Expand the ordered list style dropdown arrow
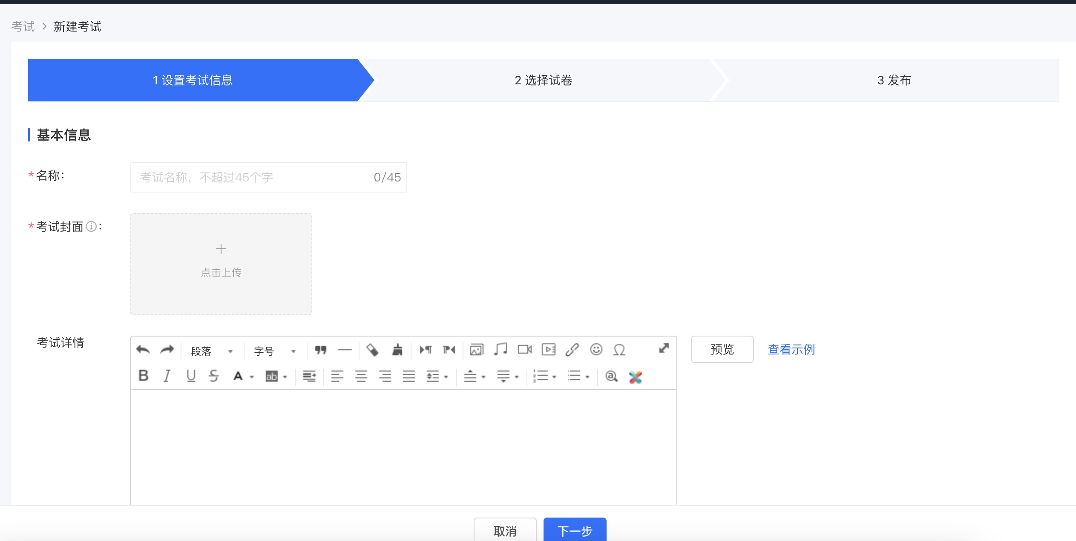Viewport: 1076px width, 541px height. [554, 377]
